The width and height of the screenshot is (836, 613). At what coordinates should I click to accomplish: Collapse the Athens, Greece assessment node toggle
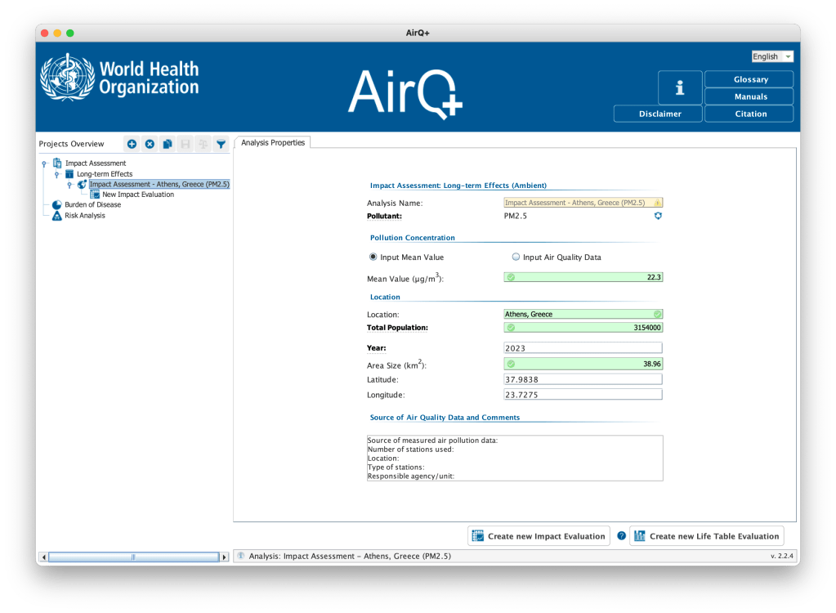[69, 185]
